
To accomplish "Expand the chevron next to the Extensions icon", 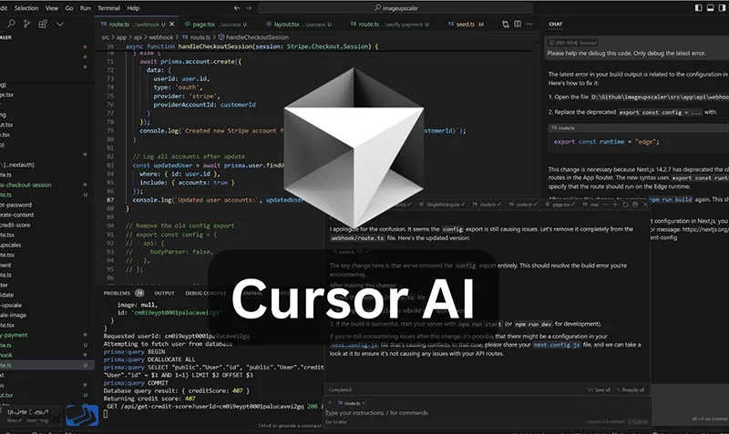I will 60,25.
